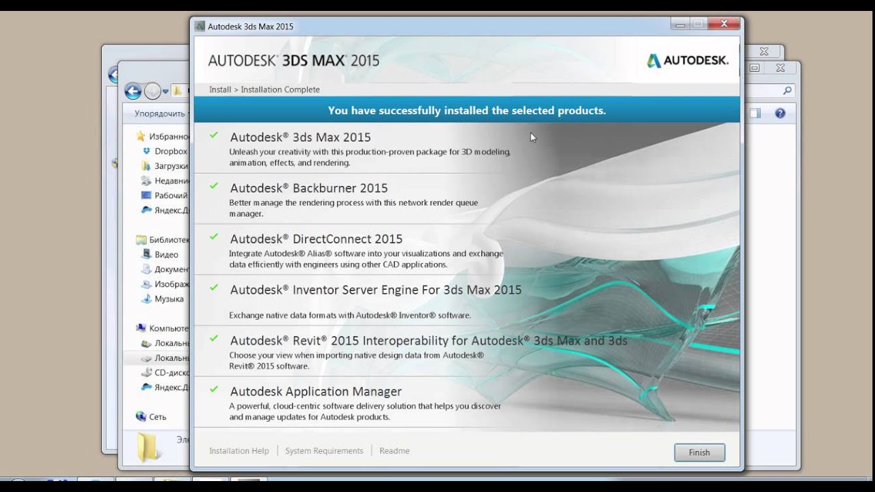The image size is (875, 492).
Task: Open the Readme link
Action: [394, 451]
